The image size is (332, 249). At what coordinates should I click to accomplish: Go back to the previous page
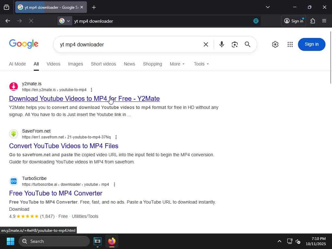8,21
